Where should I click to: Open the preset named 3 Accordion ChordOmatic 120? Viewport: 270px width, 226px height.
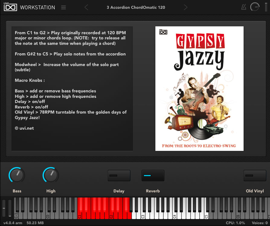pyautogui.click(x=136, y=7)
